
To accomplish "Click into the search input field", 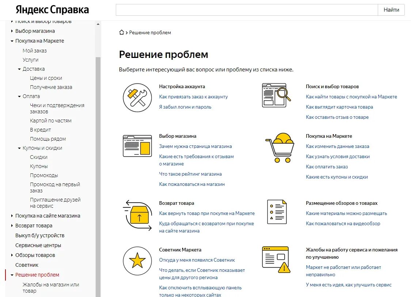I will tap(247, 10).
